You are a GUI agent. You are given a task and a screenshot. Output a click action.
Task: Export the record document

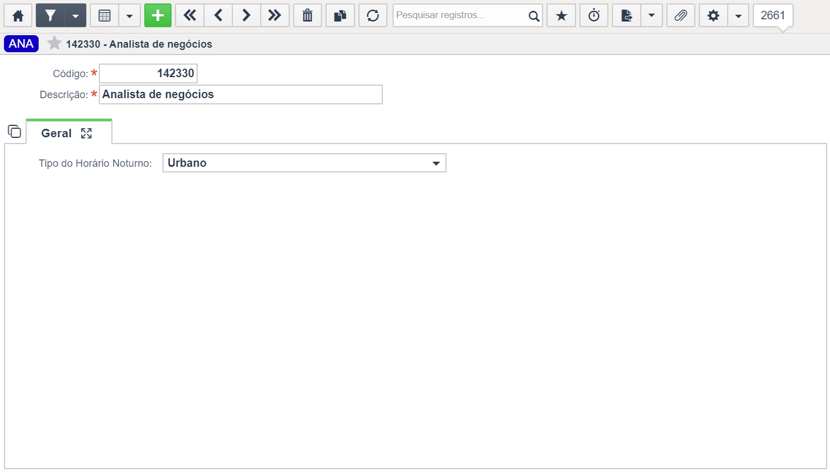(627, 16)
